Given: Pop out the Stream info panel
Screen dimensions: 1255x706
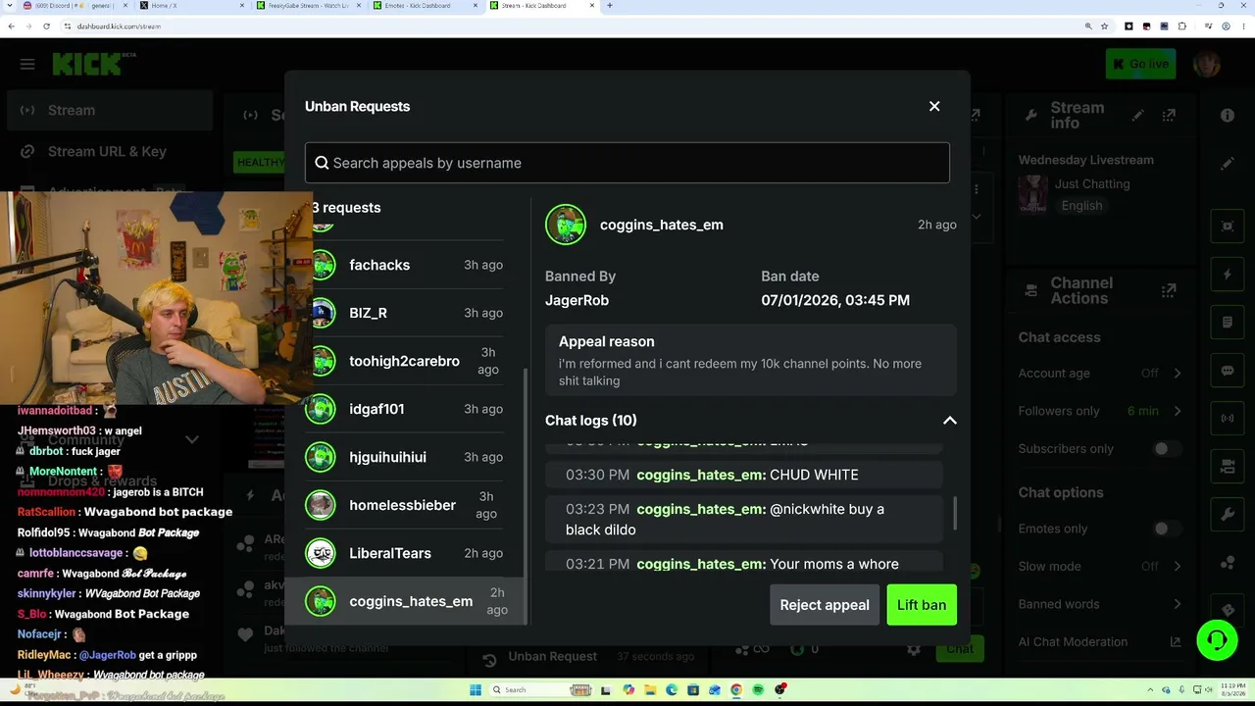Looking at the screenshot, I should 1169,116.
